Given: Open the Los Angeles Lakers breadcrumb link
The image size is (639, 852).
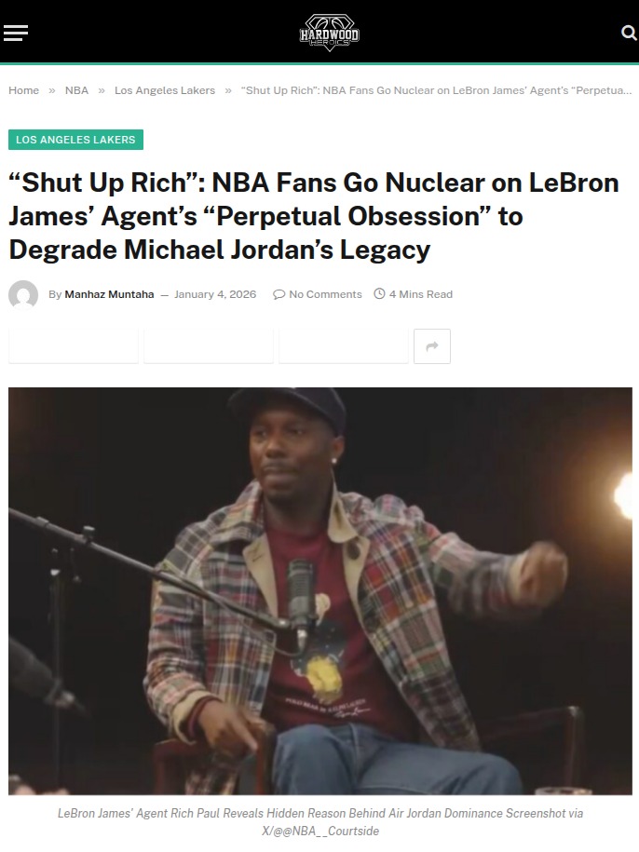Looking at the screenshot, I should [165, 90].
